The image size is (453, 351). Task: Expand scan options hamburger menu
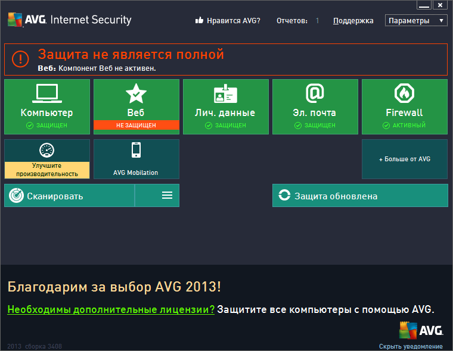(167, 195)
